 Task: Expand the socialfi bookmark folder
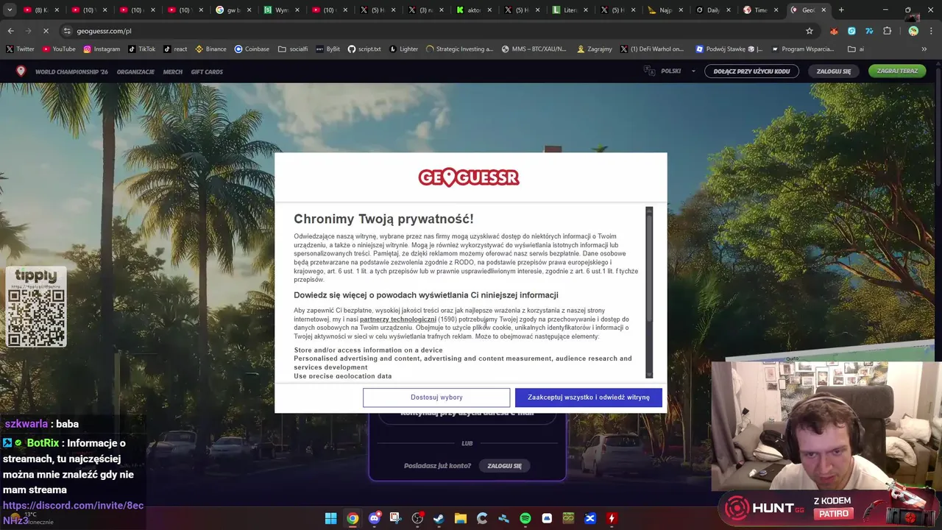[x=293, y=49]
